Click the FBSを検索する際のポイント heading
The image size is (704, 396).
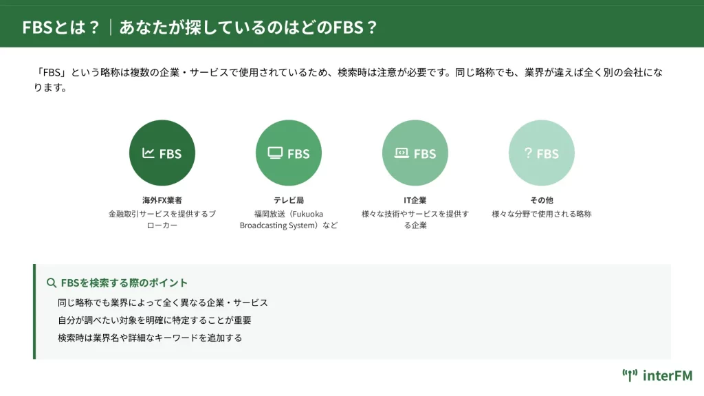(124, 283)
